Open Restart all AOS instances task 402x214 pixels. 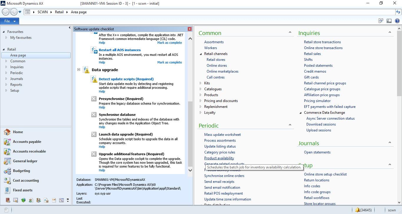(119, 50)
